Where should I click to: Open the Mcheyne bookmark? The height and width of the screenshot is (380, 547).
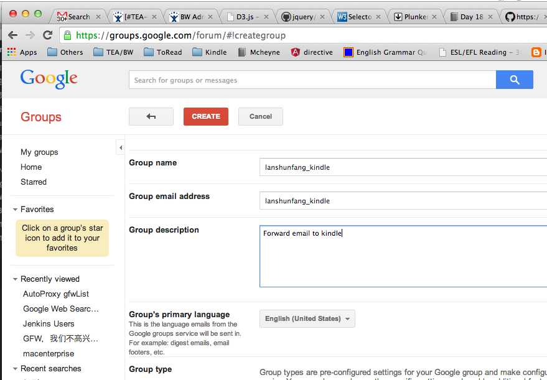[x=259, y=52]
